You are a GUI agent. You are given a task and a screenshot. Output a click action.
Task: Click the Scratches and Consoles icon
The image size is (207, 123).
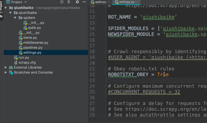[x=11, y=72]
